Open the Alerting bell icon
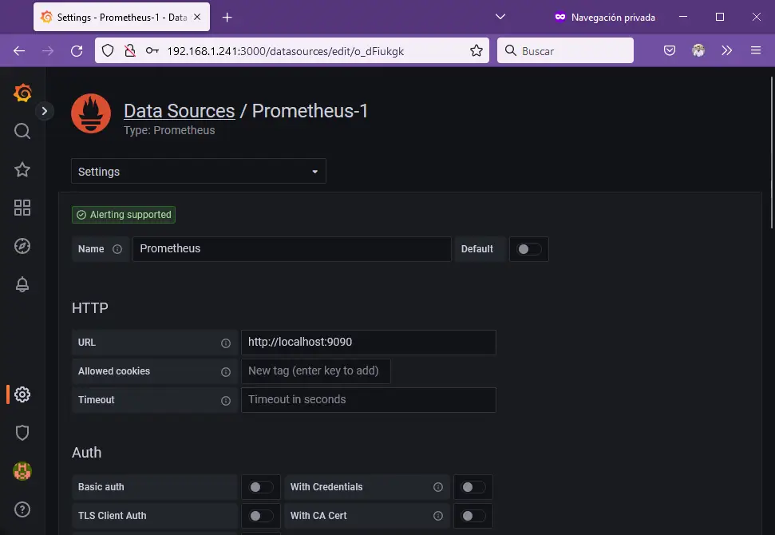775x535 pixels. point(22,284)
